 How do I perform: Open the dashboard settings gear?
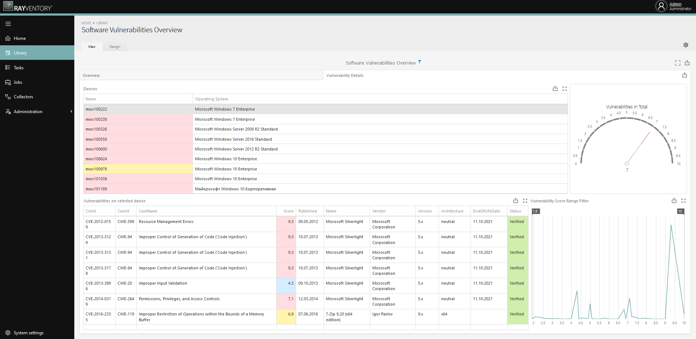pyautogui.click(x=686, y=45)
